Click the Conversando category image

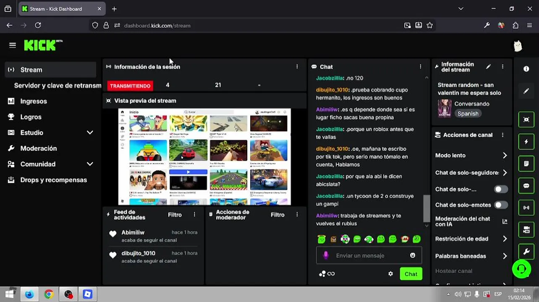(x=445, y=108)
